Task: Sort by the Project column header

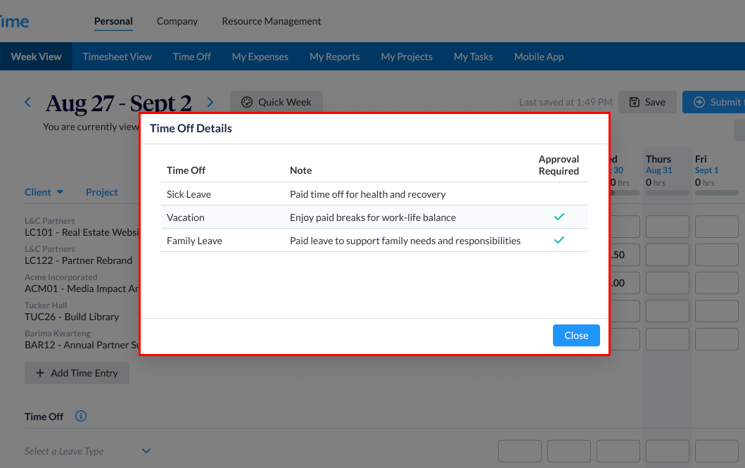Action: (102, 192)
